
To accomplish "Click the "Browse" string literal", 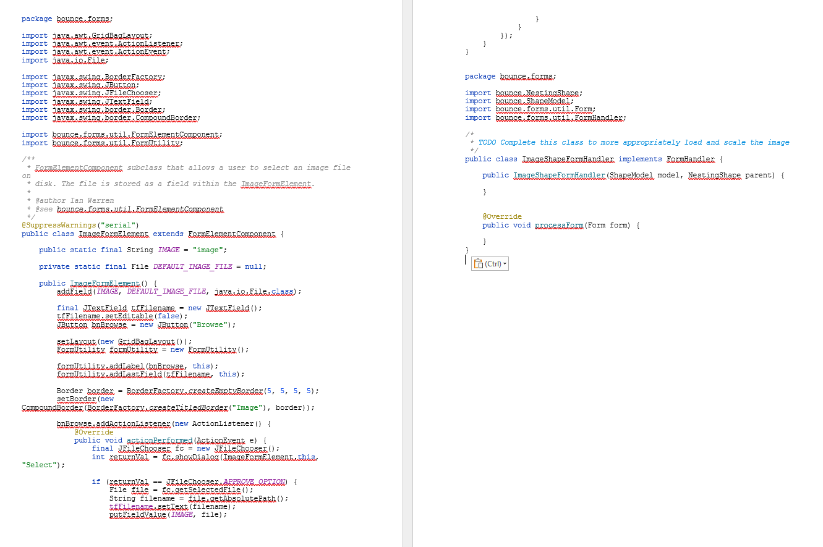I will 208,324.
